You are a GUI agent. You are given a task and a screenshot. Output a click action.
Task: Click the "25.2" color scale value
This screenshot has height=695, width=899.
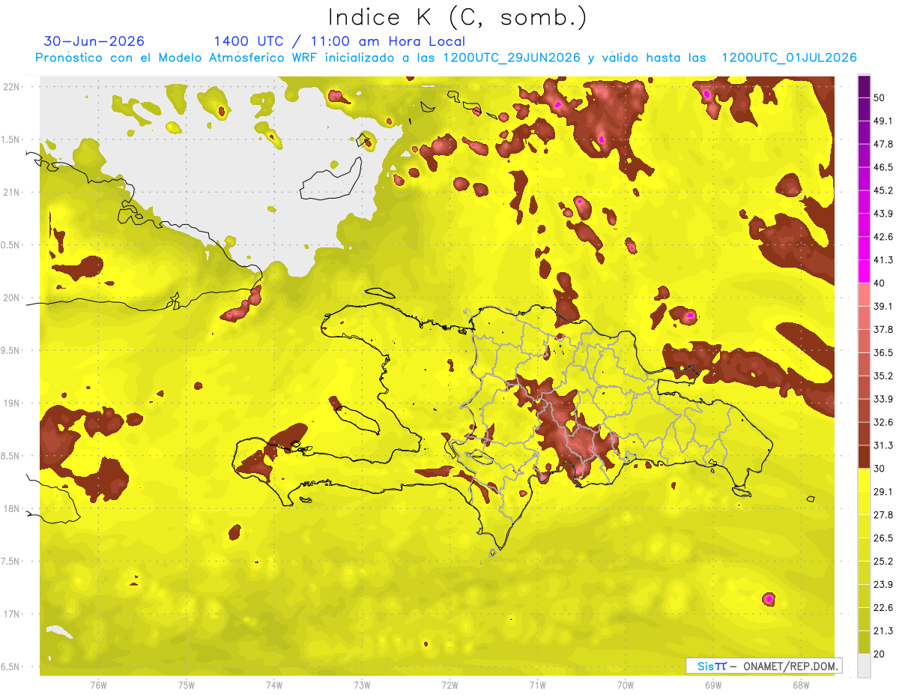coord(883,562)
